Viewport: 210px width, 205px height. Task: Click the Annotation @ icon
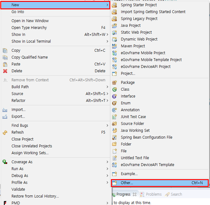pos(114,110)
